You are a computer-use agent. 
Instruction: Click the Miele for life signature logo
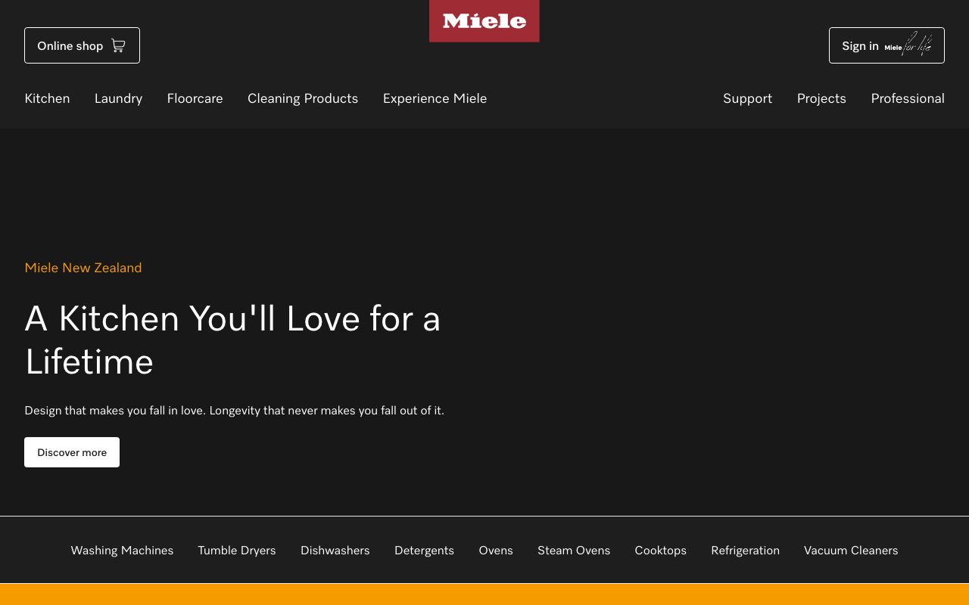pos(908,45)
